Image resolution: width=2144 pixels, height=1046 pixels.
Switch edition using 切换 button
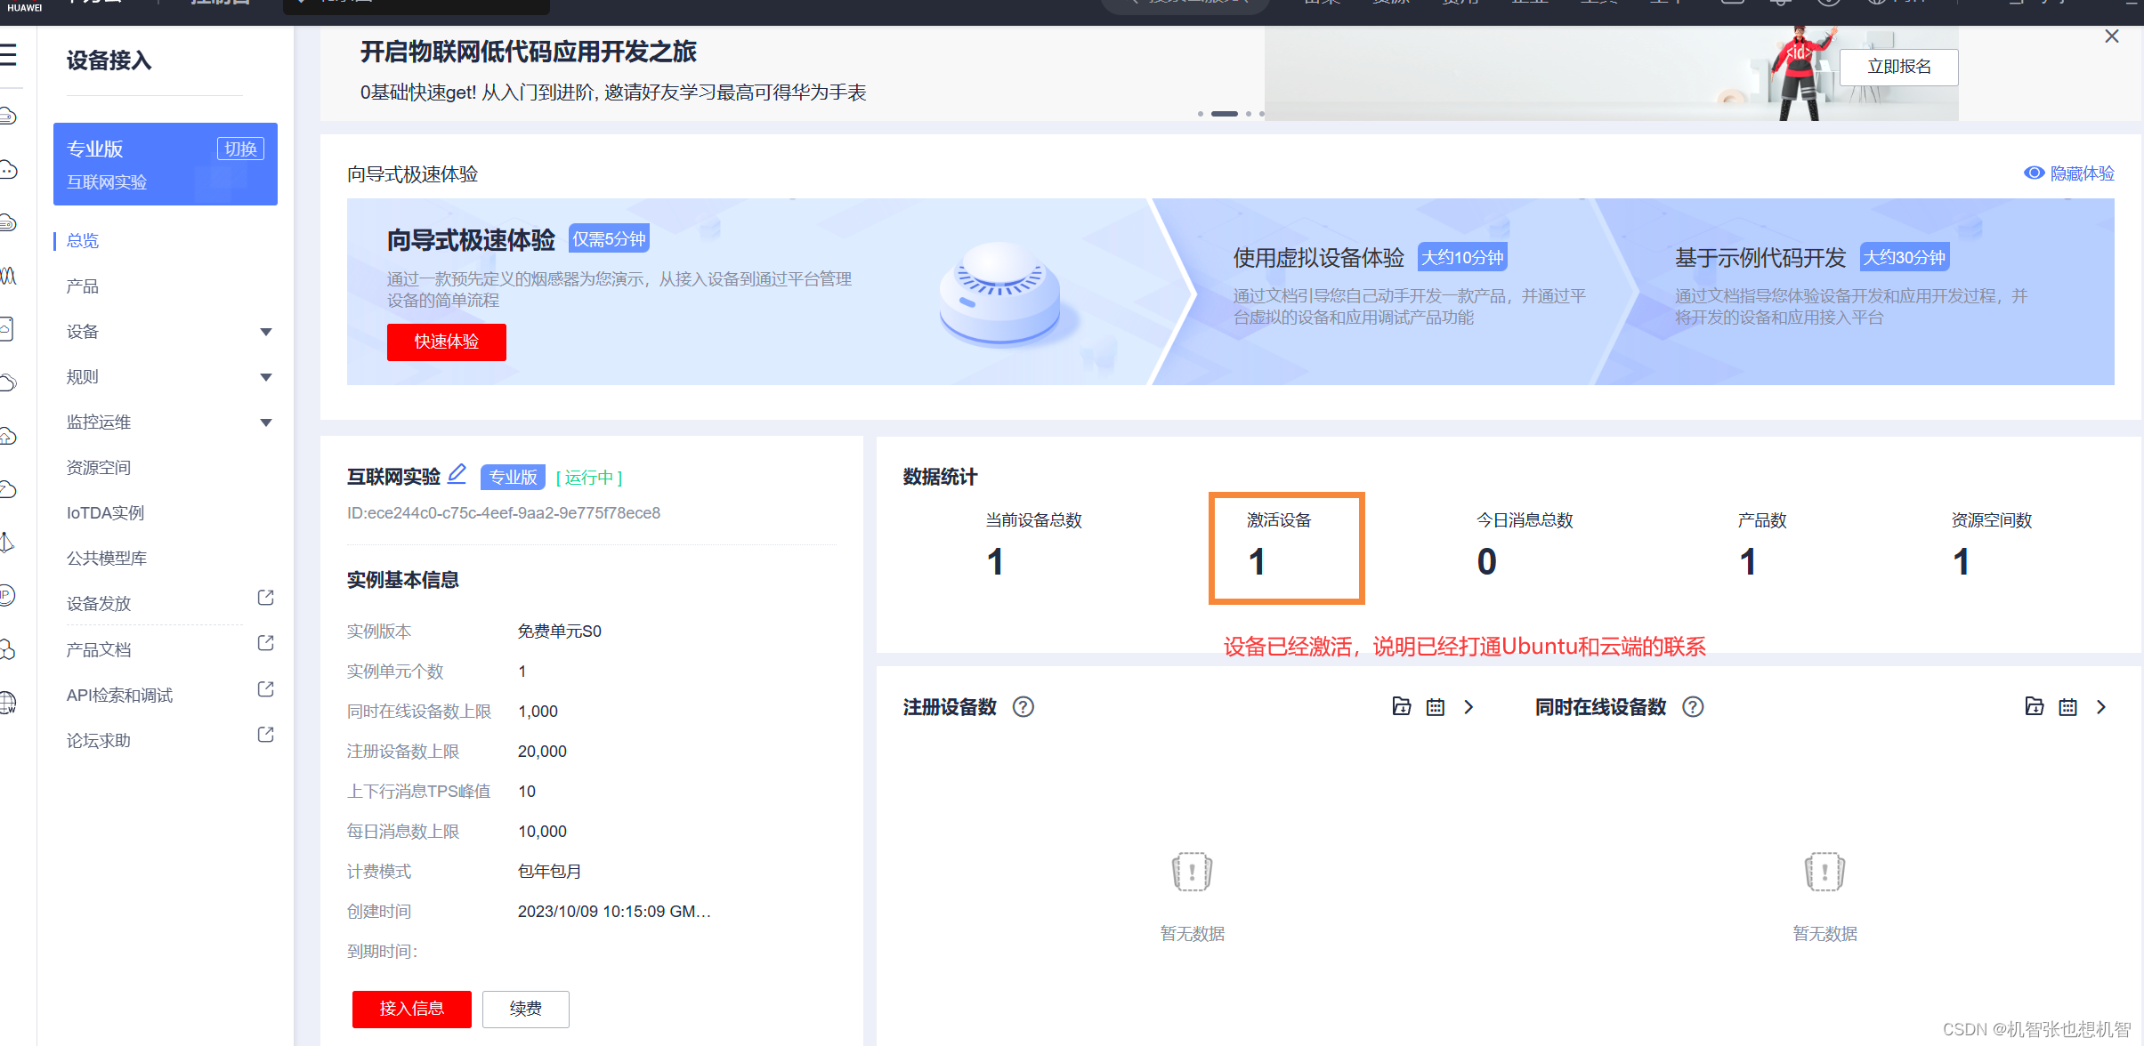240,149
